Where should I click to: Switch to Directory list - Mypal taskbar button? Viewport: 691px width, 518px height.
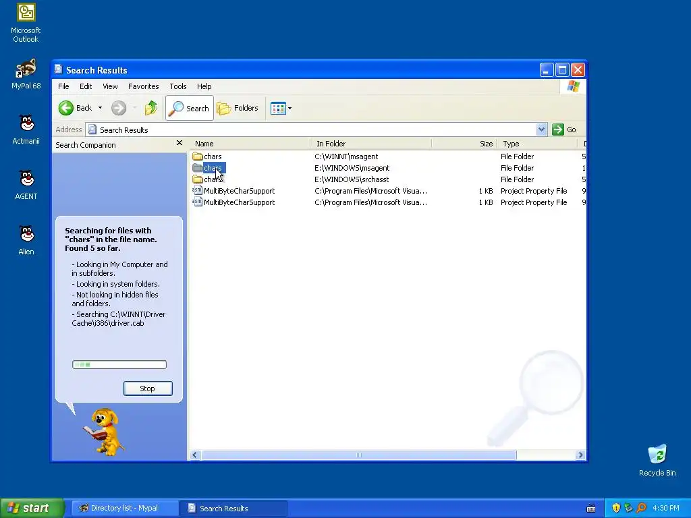[124, 509]
